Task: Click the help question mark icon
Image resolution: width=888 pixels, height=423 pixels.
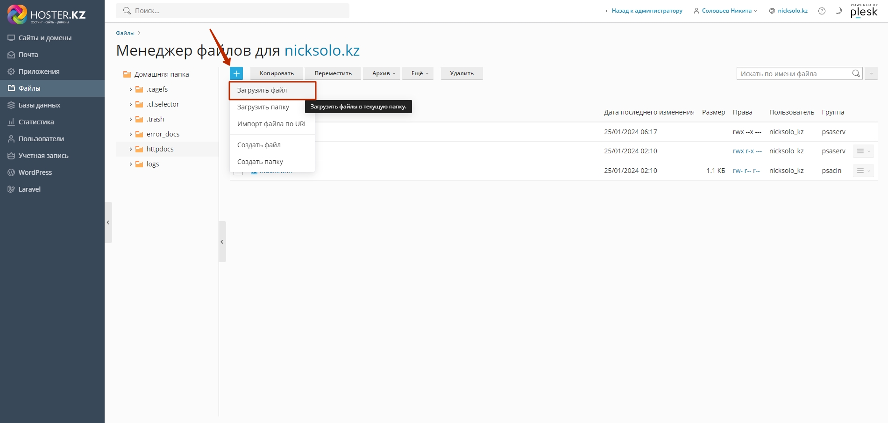Action: [x=822, y=11]
